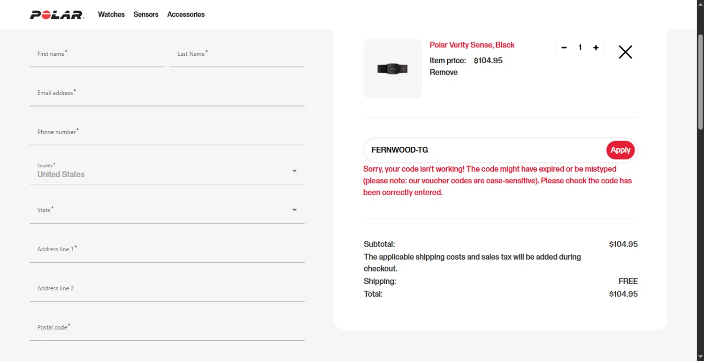Viewport: 704px width, 361px height.
Task: View the Polar Verity Sense product thumbnail
Action: tap(393, 68)
